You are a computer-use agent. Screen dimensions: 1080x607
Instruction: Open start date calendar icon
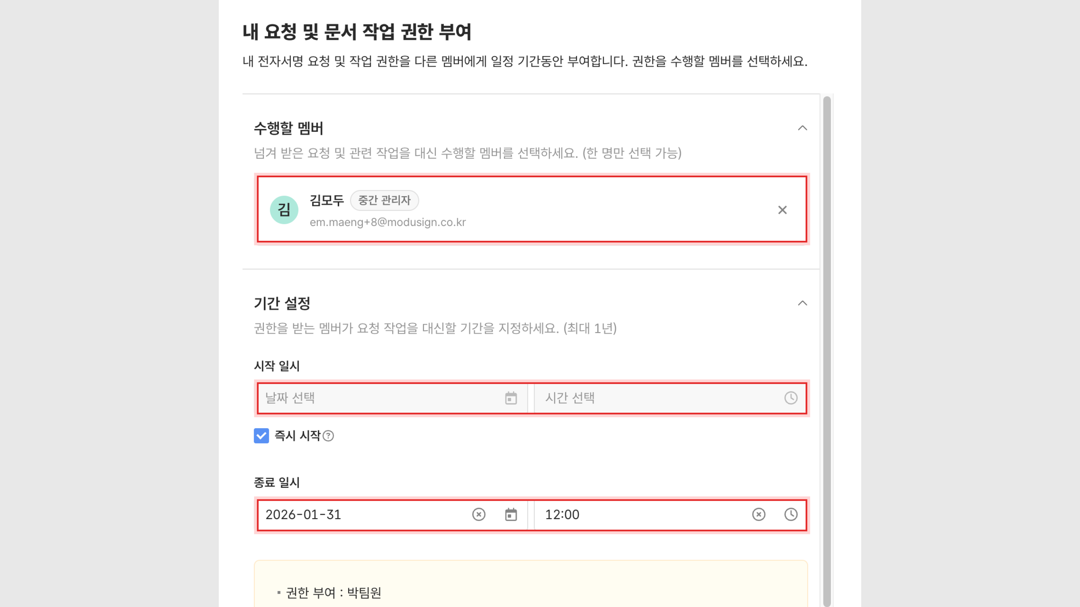coord(511,398)
